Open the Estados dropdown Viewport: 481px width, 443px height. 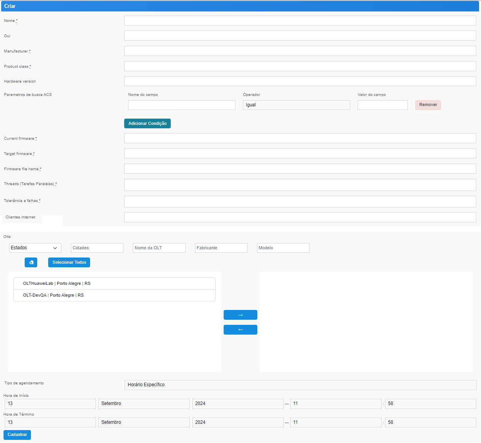pyautogui.click(x=35, y=248)
